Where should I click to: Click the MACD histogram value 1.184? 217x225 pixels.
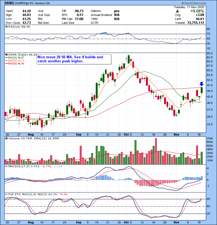(x=58, y=166)
